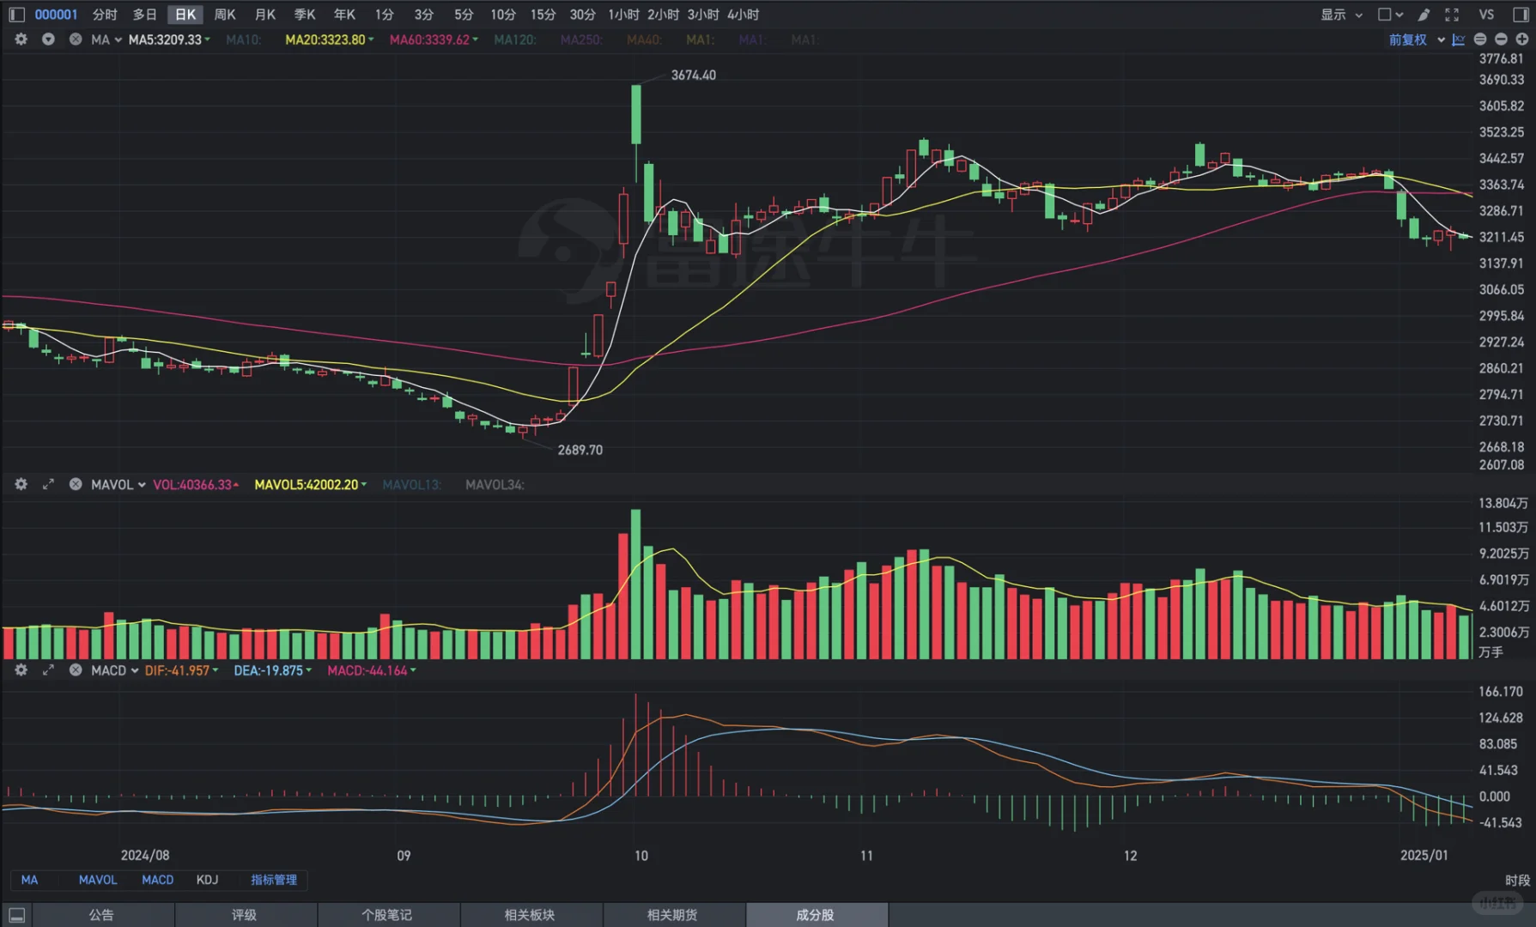Toggle the MA120 line visibility
Screen dimensions: 1536x927
click(x=515, y=39)
